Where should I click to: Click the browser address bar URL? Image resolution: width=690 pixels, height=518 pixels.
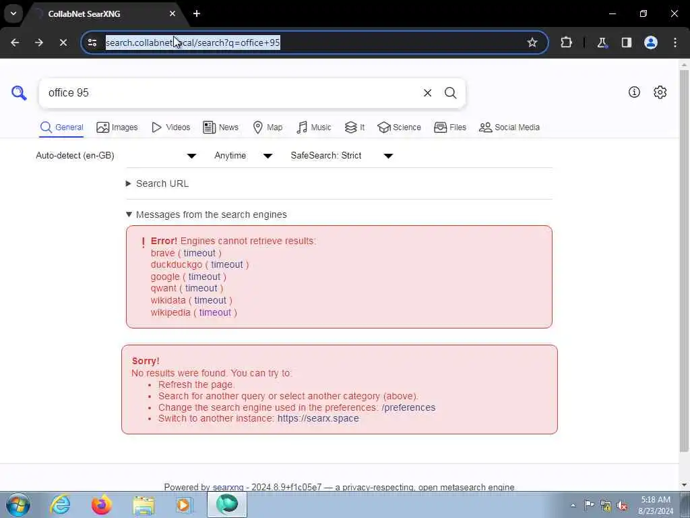(193, 42)
